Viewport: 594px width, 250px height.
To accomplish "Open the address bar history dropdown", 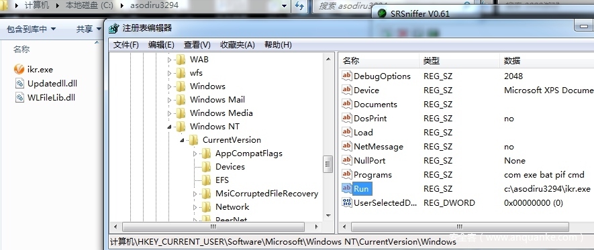I will pyautogui.click(x=284, y=6).
